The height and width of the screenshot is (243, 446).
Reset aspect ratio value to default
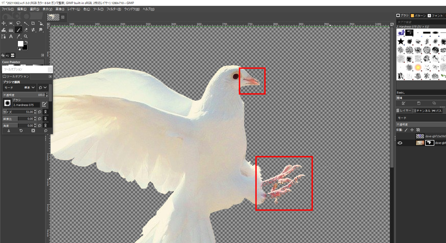pos(40,119)
